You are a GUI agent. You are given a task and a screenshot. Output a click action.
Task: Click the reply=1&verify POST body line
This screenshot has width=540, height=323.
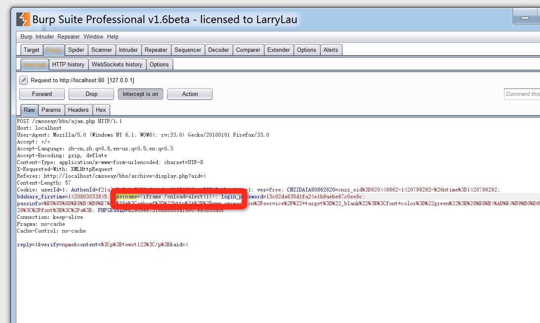[102, 245]
